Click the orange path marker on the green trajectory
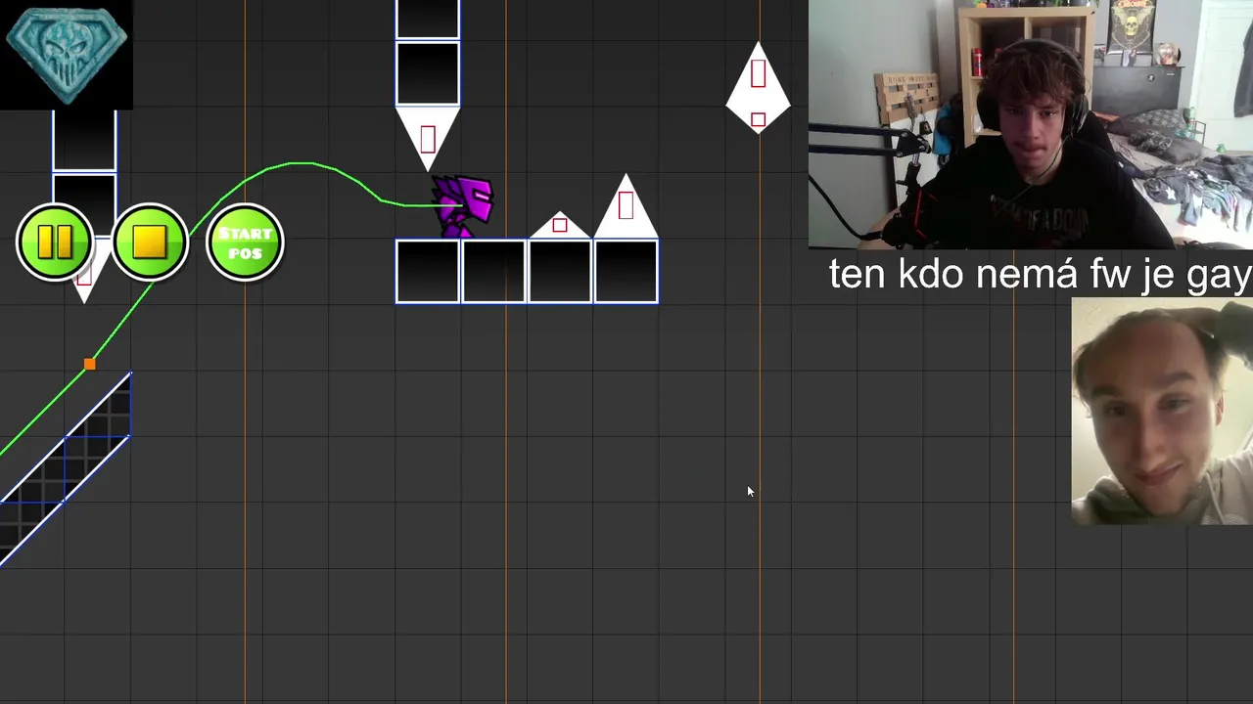This screenshot has height=704, width=1253. click(x=89, y=365)
